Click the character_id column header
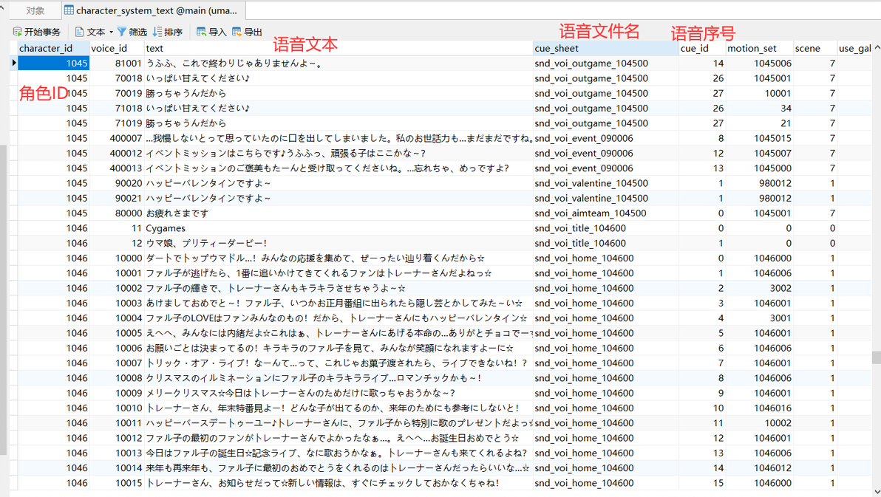The height and width of the screenshot is (497, 881). [53, 48]
